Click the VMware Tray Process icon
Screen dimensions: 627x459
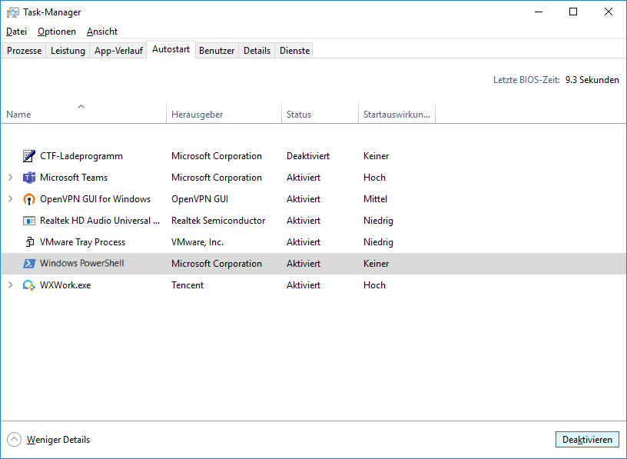(x=29, y=242)
